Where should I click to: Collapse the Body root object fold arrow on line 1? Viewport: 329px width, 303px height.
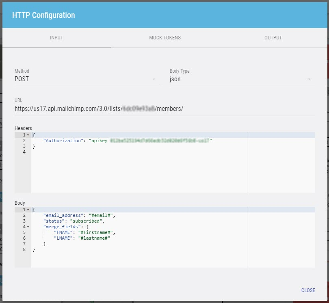click(x=28, y=210)
